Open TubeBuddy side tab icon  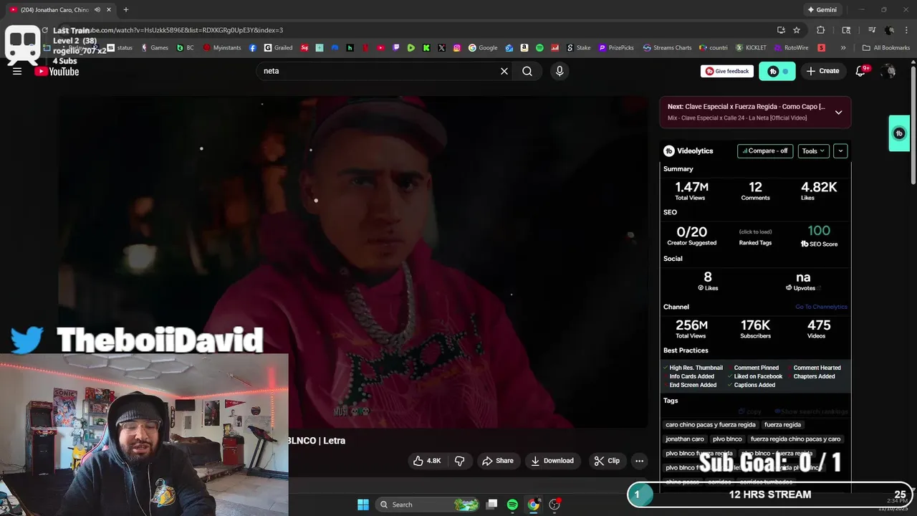[x=899, y=133]
